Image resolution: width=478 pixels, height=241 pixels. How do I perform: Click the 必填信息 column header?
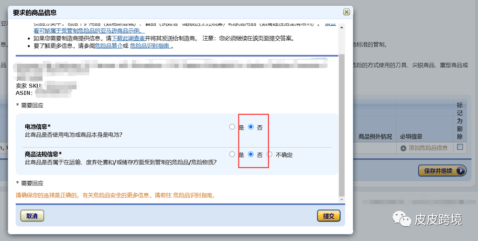[411, 137]
